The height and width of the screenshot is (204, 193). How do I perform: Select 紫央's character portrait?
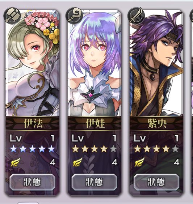point(156,63)
